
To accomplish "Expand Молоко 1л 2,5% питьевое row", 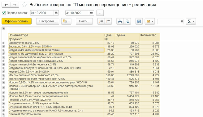I will tap(4, 92).
